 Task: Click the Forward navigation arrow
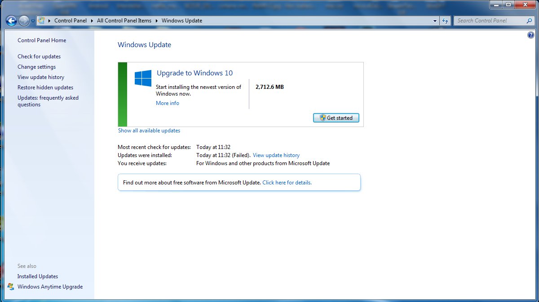point(24,21)
